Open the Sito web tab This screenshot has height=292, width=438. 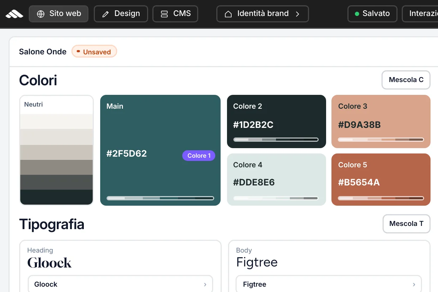click(x=59, y=14)
